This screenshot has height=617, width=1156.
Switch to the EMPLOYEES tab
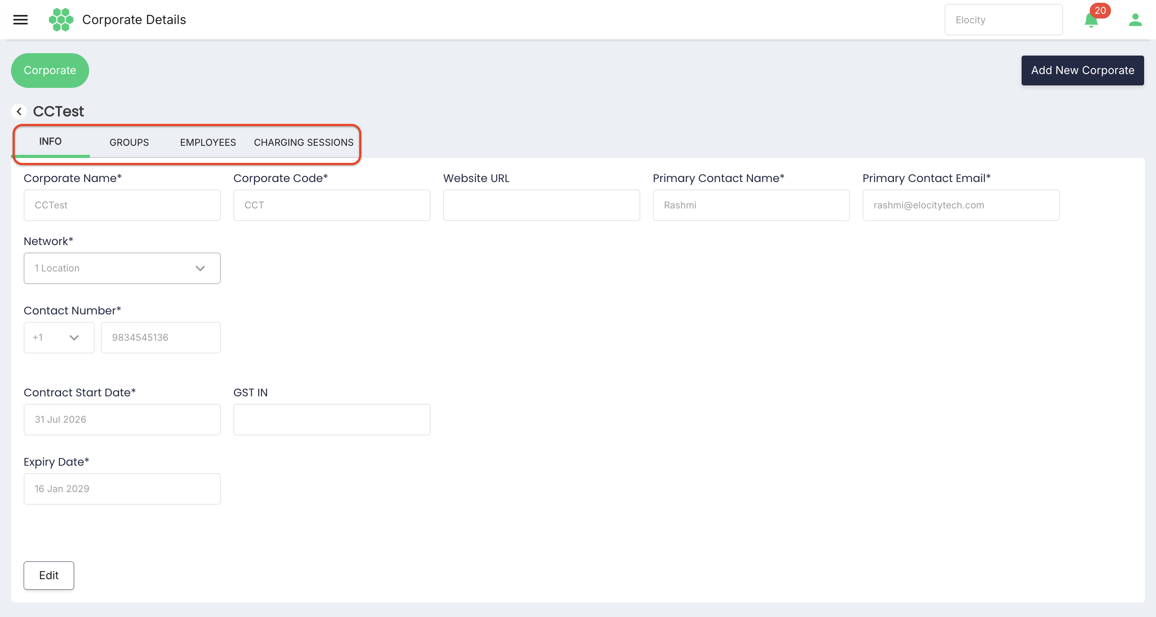208,142
